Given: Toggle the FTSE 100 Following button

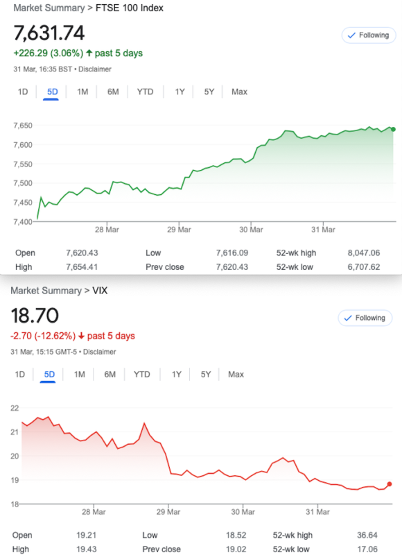Looking at the screenshot, I should coord(369,35).
